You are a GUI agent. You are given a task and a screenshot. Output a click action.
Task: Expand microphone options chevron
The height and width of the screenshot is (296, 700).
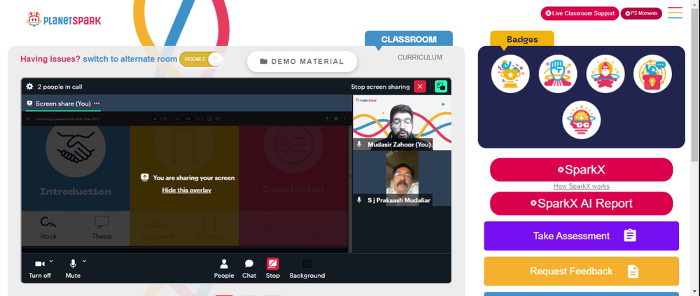(85, 261)
